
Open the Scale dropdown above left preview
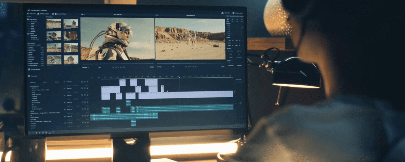pos(83,14)
